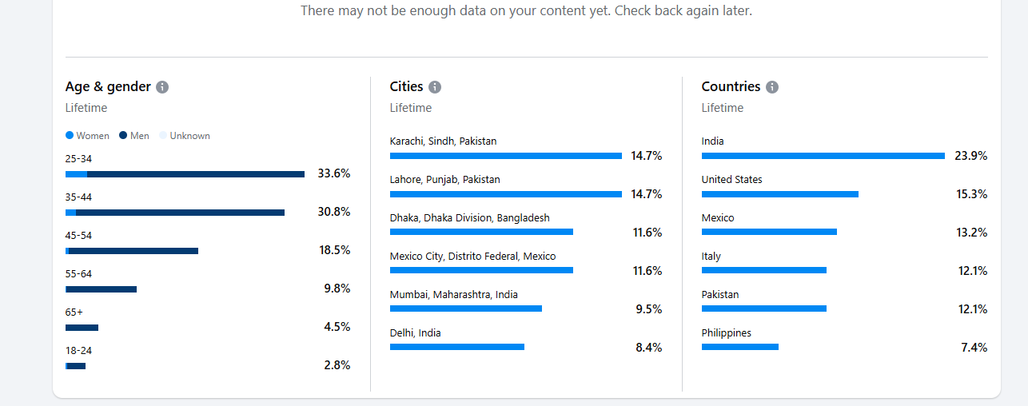Toggle the Men legend item

[134, 136]
